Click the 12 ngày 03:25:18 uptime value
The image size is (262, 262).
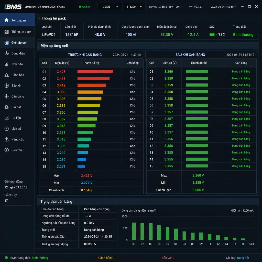coord(16,187)
